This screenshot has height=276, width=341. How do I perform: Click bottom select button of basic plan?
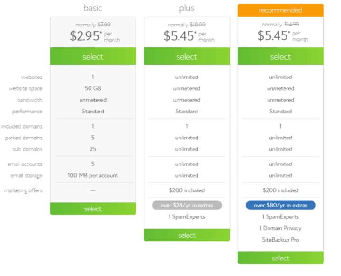93,209
